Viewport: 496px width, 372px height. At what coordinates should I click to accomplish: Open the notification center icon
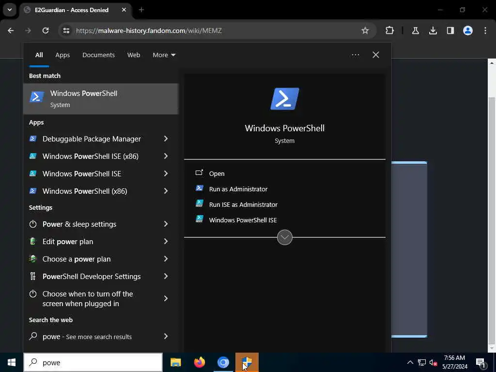coord(481,363)
